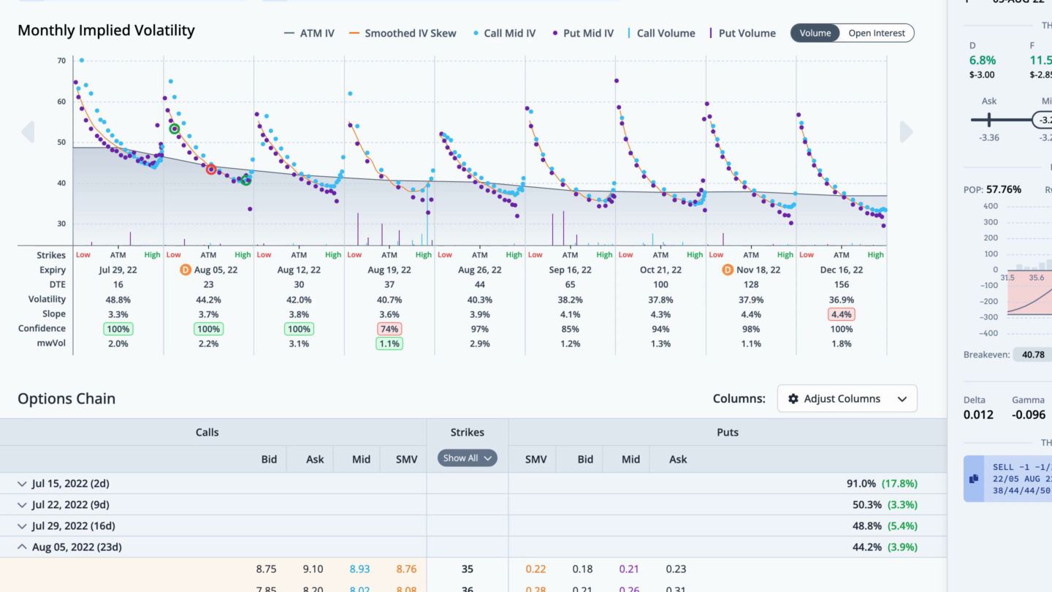The image size is (1052, 592).
Task: Click the 91.0% (17.8%) value in Jul 15 row
Action: [x=882, y=483]
